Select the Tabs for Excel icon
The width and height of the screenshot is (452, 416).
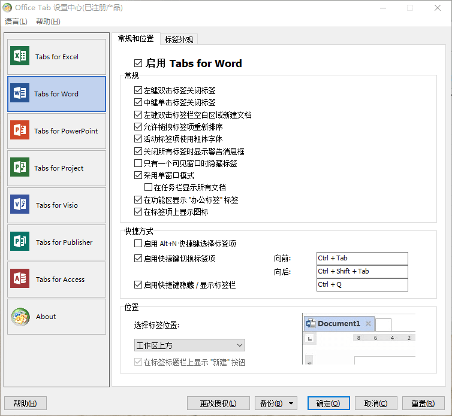pos(20,56)
